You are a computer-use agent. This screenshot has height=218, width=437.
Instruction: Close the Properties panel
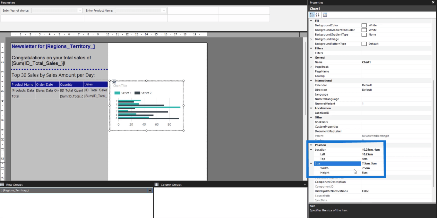tap(433, 3)
